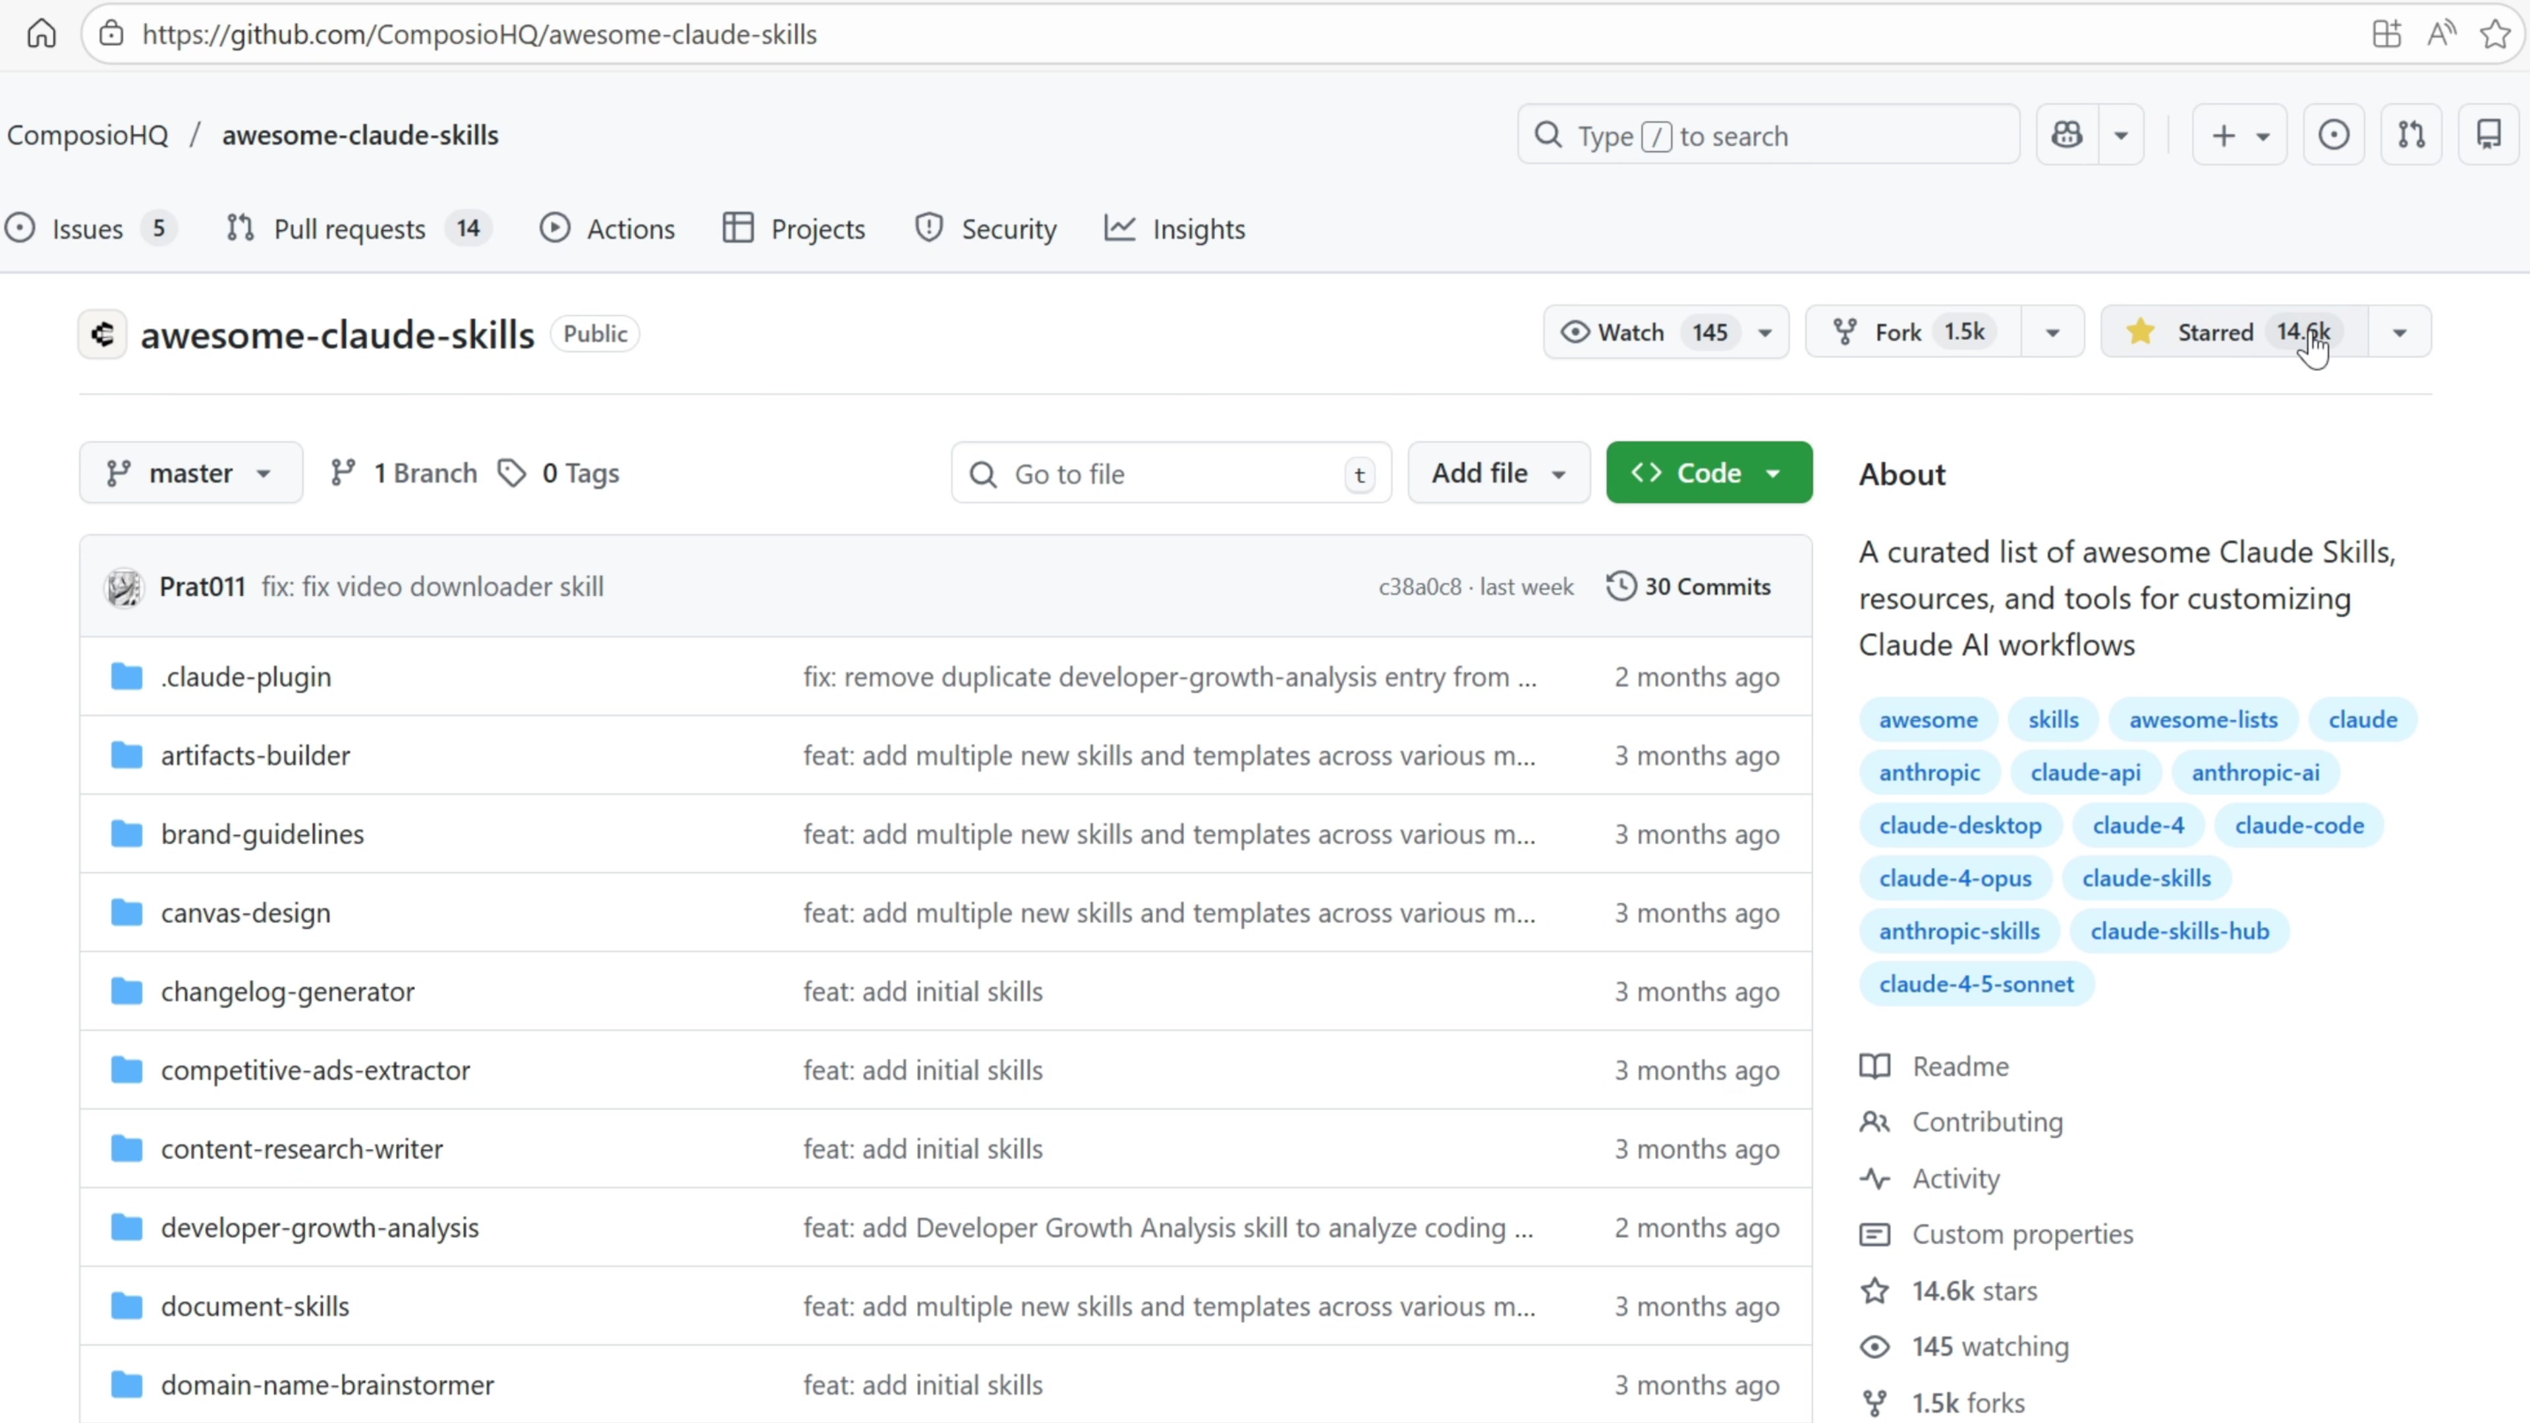Open the artifacts-builder folder

256,755
